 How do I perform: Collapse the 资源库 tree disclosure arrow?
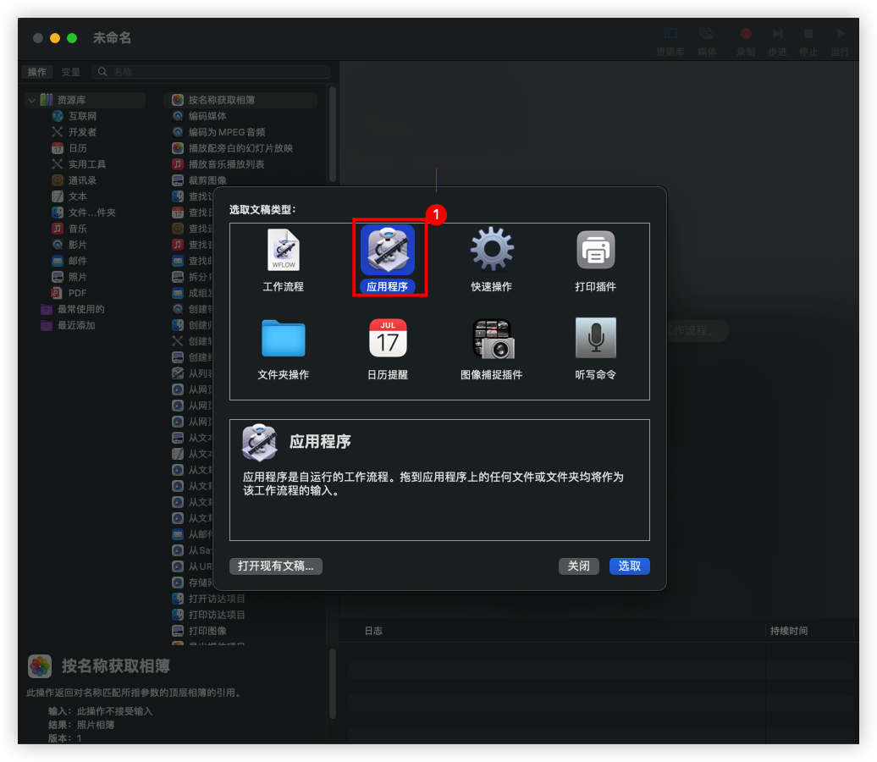coord(31,100)
